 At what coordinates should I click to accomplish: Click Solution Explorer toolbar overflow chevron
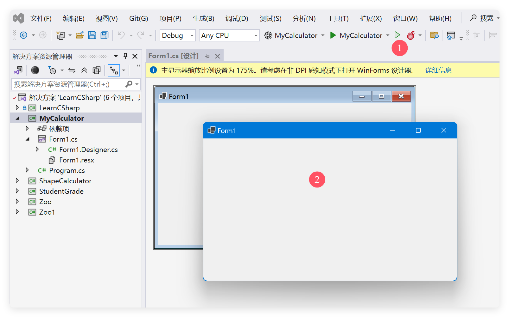138,66
